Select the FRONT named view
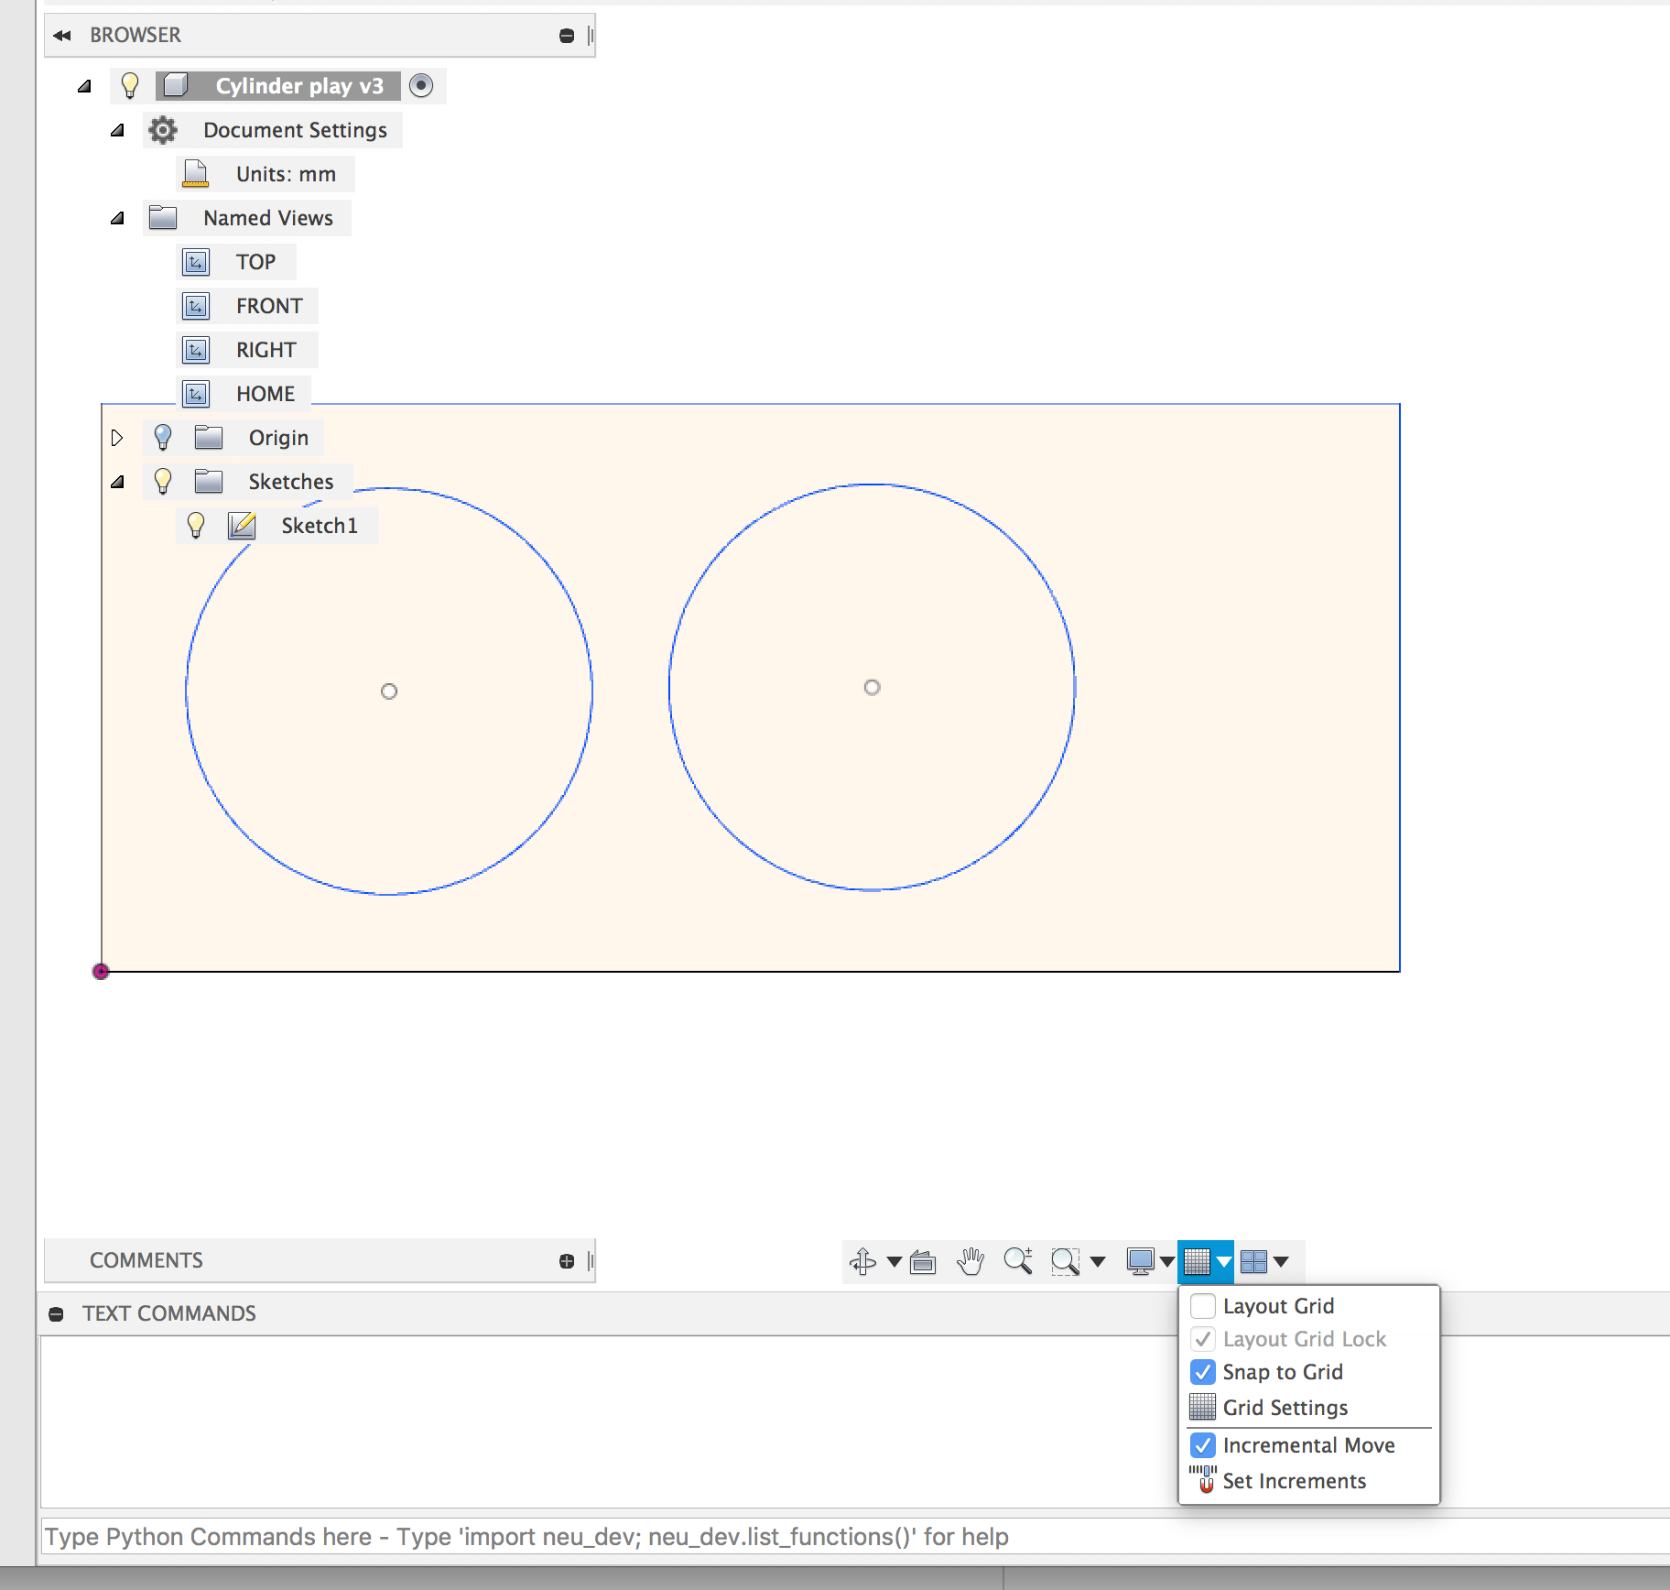 269,305
